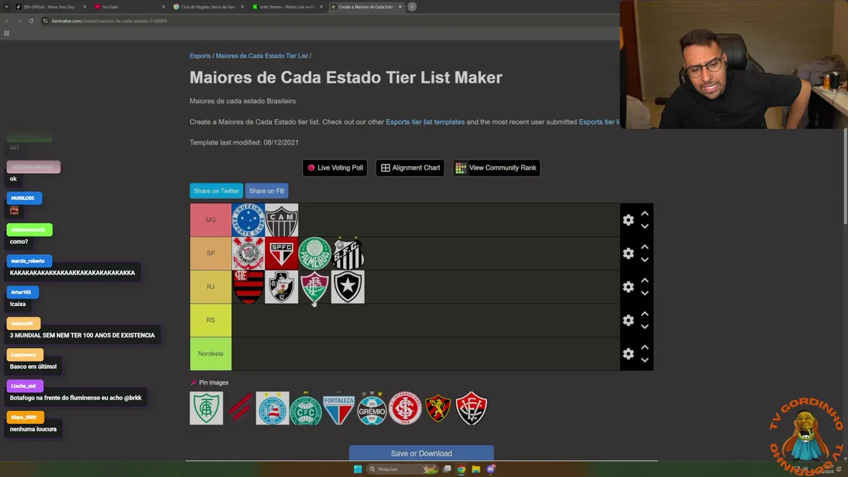Viewport: 848px width, 477px height.
Task: Move RJ tier row down
Action: point(645,293)
